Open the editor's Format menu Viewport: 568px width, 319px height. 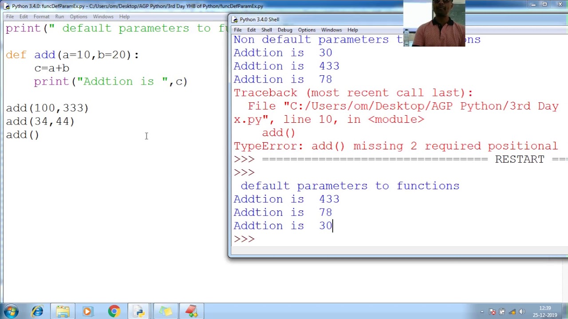[41, 16]
